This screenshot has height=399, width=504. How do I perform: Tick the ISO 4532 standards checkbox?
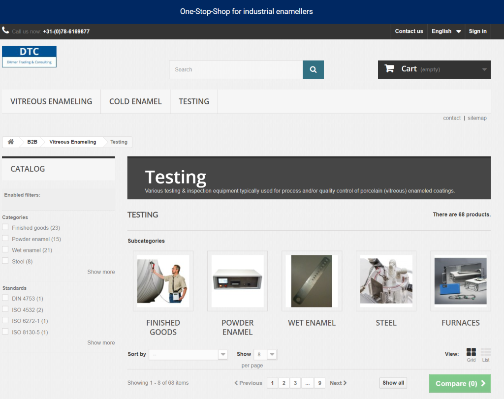[x=5, y=309]
